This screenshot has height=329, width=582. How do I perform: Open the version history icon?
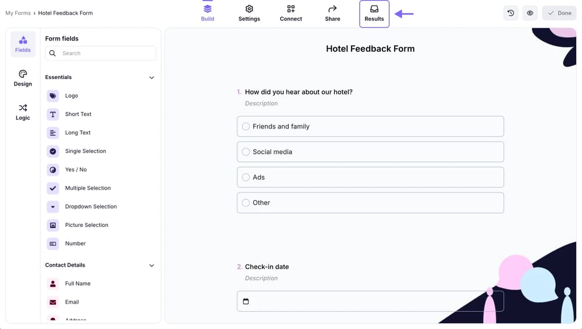tap(511, 13)
